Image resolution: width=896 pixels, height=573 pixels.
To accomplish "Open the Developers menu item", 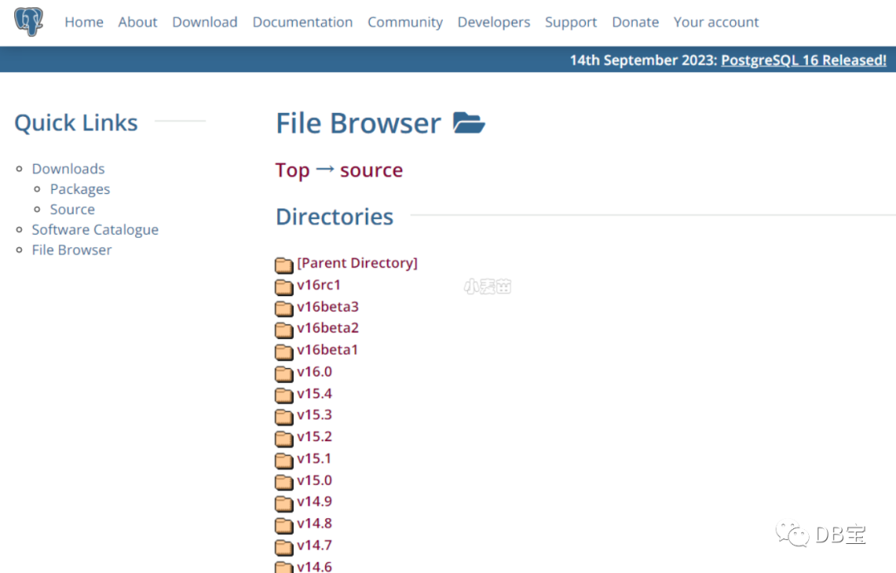I will tap(494, 22).
